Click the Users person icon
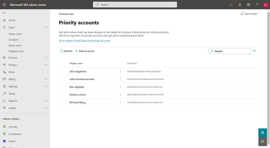This screenshot has width=270, height=148. point(4,27)
